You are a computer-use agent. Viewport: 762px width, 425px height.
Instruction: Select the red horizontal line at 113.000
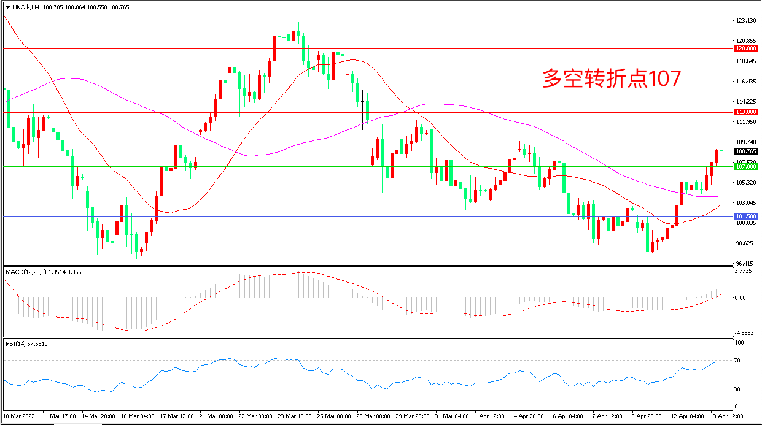coord(368,112)
